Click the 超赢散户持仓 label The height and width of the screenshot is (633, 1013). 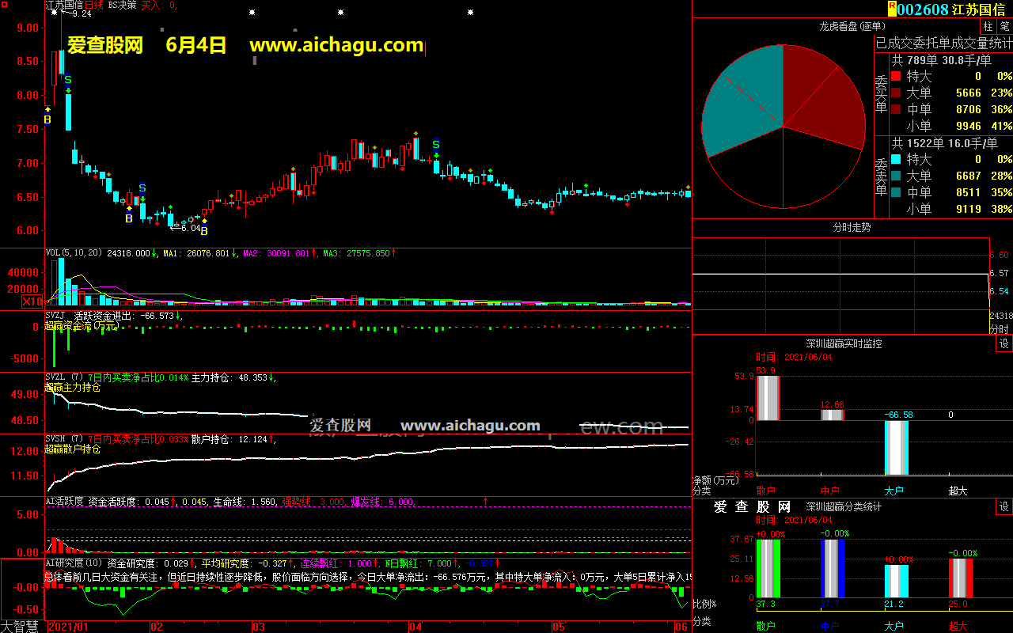click(72, 449)
